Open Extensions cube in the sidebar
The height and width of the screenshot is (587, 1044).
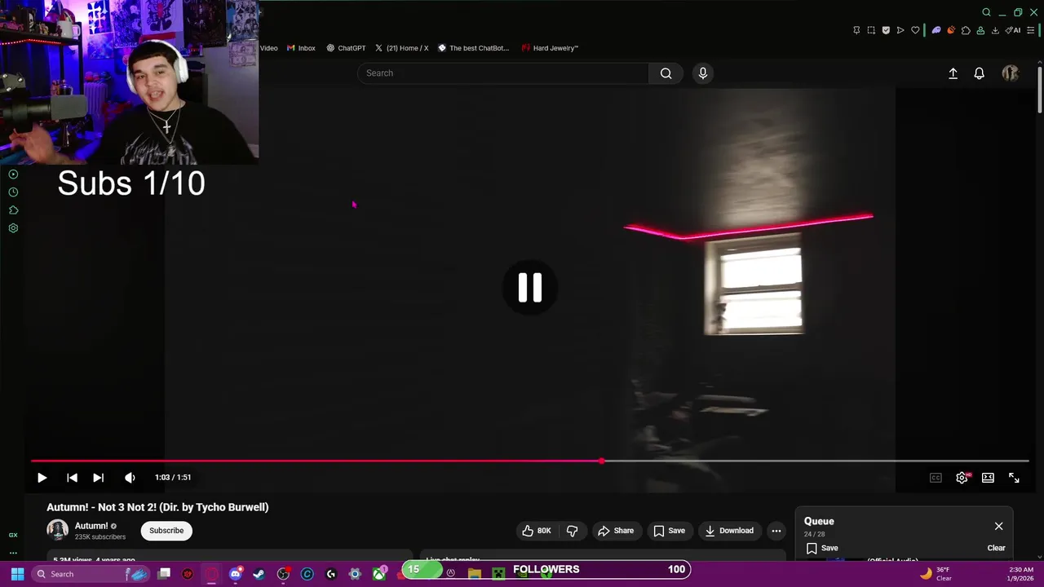point(13,210)
